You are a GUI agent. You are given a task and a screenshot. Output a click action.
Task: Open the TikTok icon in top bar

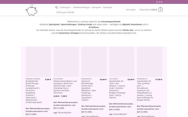pos(159,2)
